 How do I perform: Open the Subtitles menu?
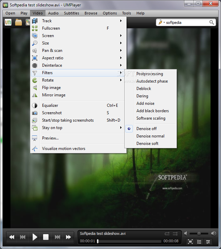(x=72, y=13)
